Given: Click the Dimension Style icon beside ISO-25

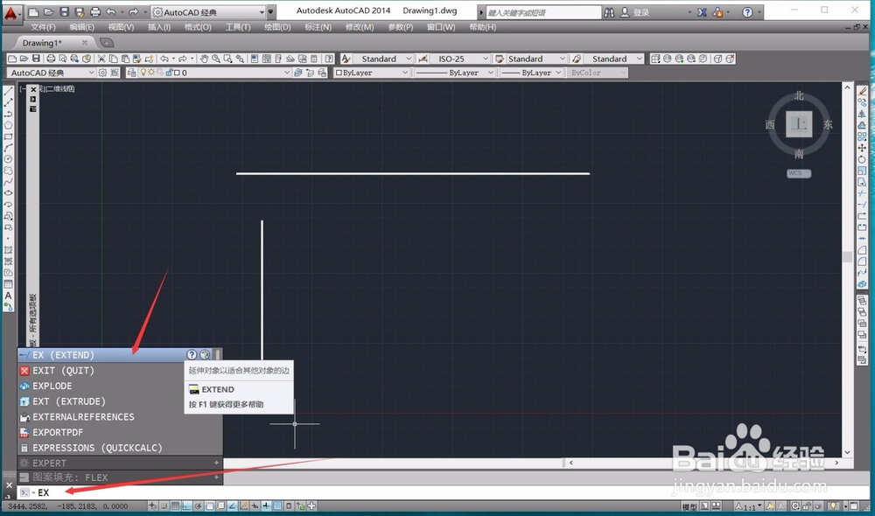Looking at the screenshot, I should click(x=423, y=59).
